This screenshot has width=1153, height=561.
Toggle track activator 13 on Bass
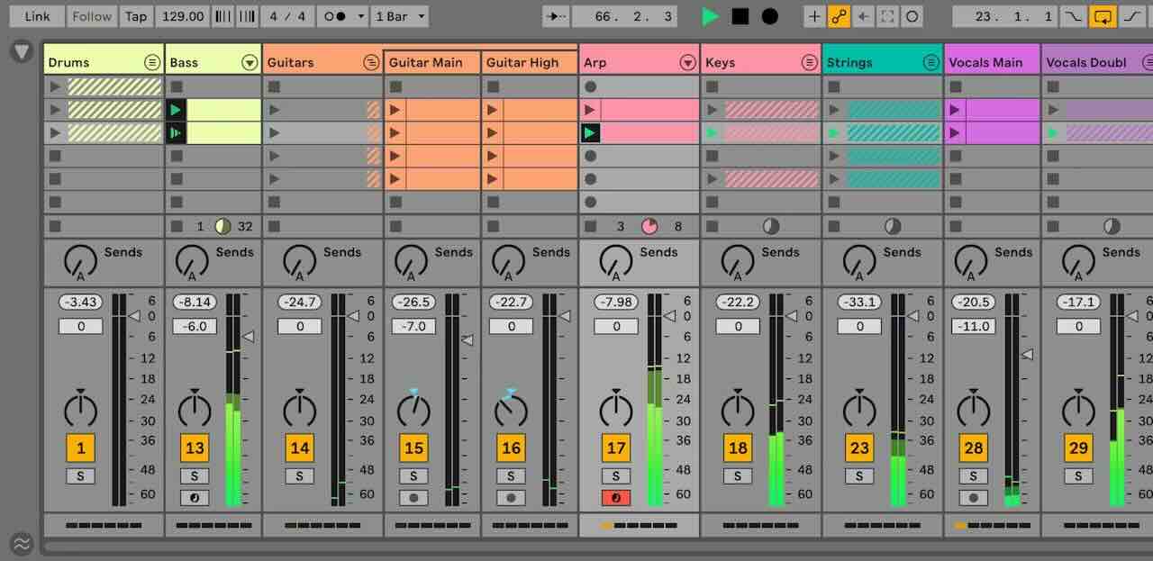tap(195, 448)
